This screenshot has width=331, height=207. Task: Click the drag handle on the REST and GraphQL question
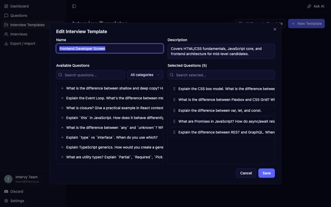click(174, 132)
